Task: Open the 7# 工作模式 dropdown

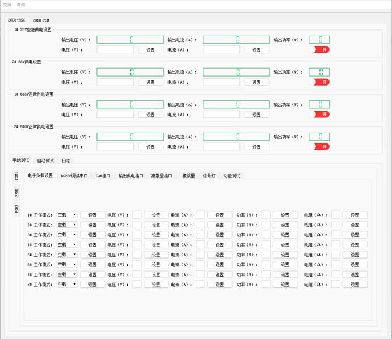Action: click(x=67, y=274)
